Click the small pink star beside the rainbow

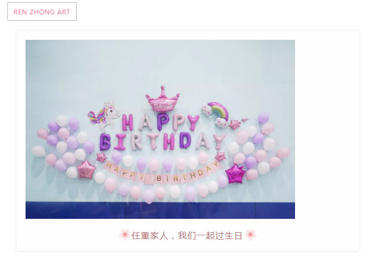pos(234,124)
